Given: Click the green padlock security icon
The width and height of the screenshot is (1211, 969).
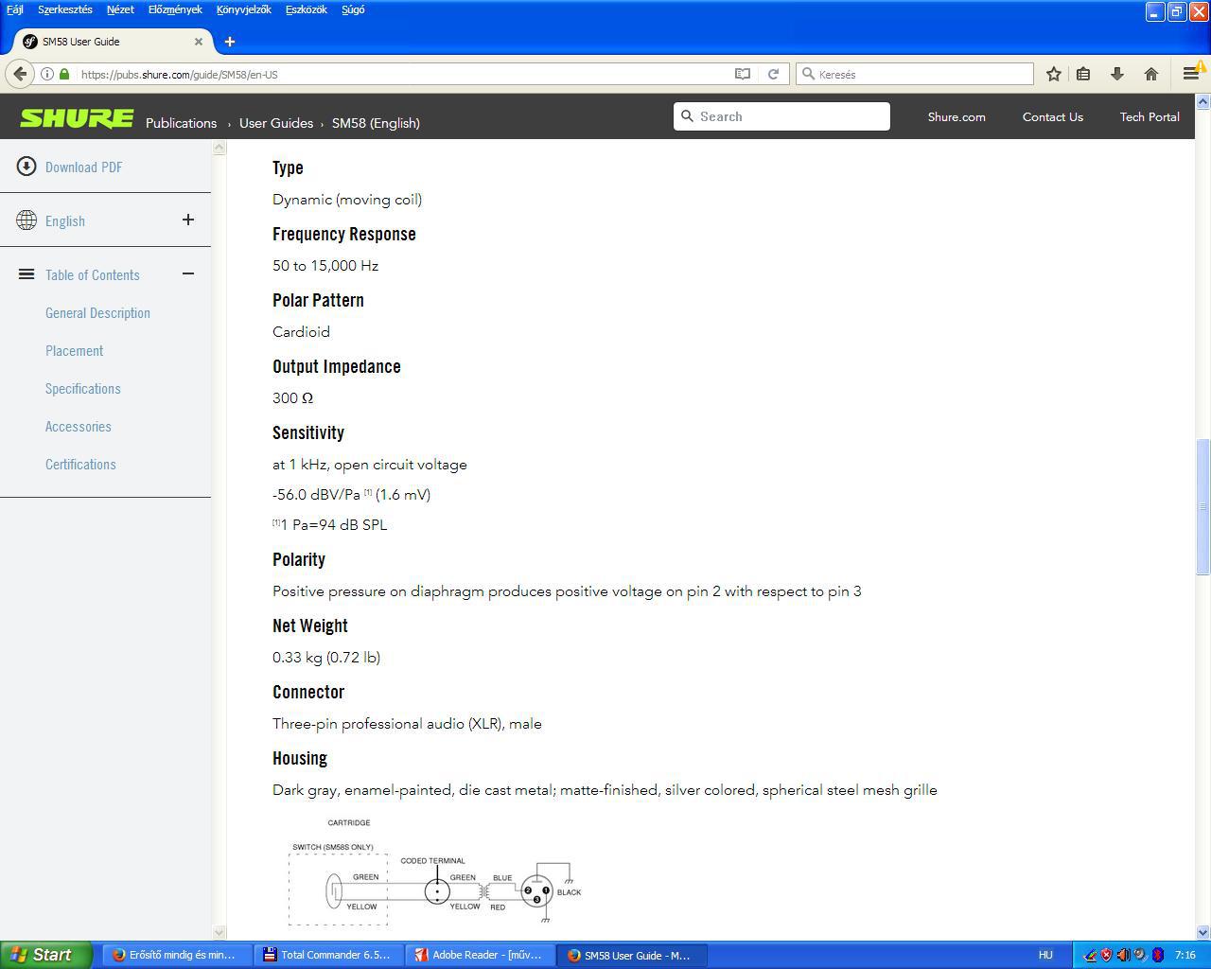Looking at the screenshot, I should [64, 74].
